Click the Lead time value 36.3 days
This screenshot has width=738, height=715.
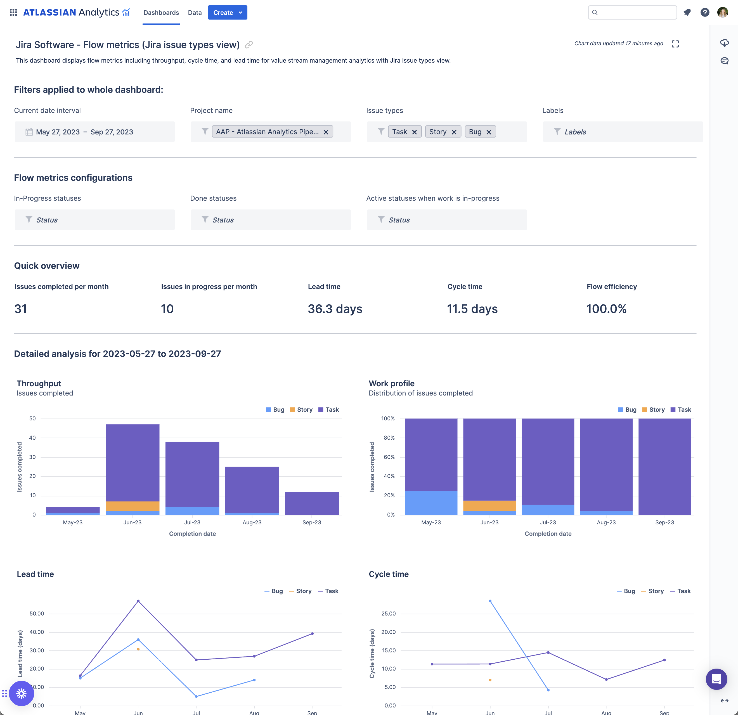(x=335, y=309)
